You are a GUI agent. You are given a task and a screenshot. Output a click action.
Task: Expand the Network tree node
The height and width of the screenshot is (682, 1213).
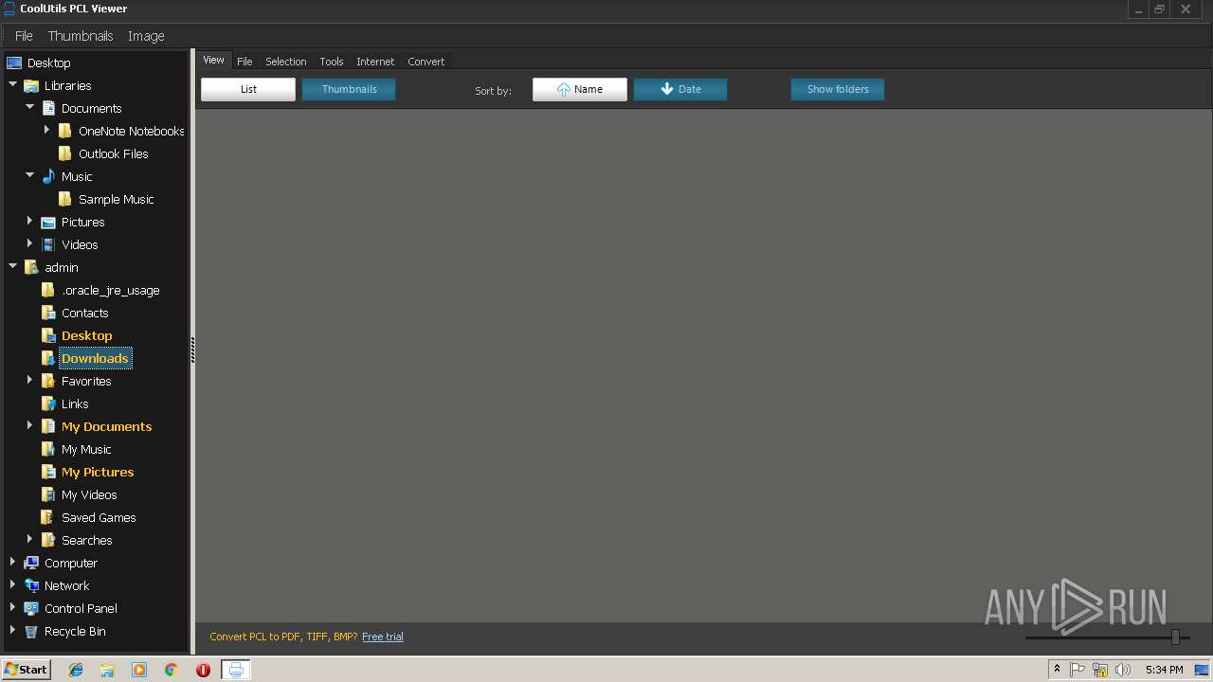tap(12, 584)
